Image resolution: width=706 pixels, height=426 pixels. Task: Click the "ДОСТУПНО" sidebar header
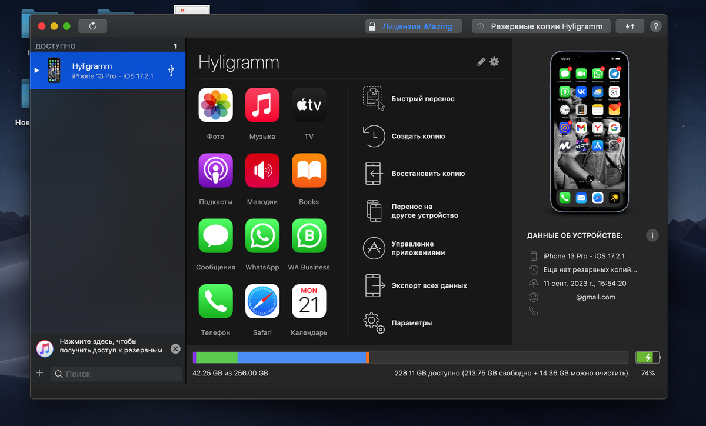(x=55, y=46)
